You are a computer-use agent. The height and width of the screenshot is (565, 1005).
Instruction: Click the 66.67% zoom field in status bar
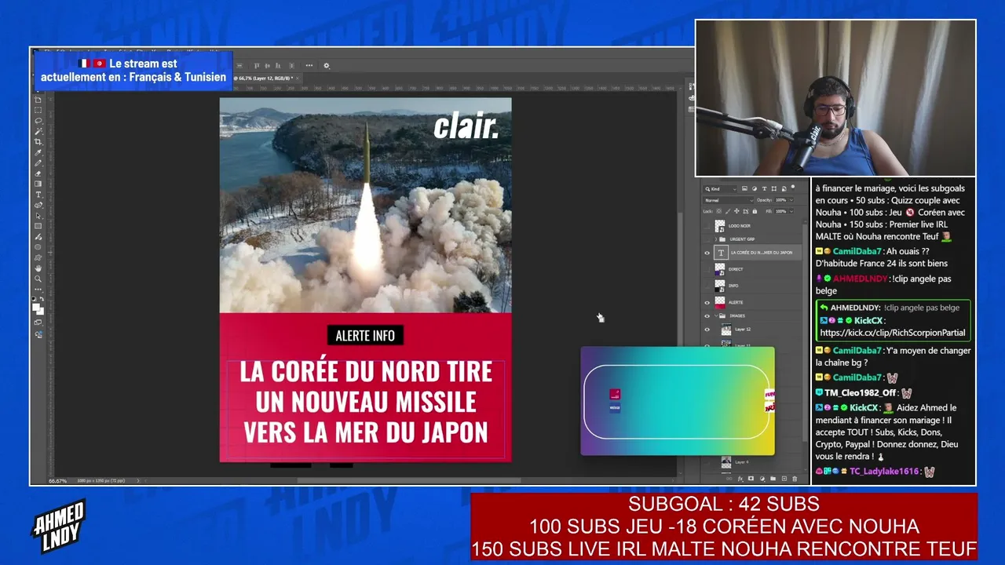tap(58, 480)
